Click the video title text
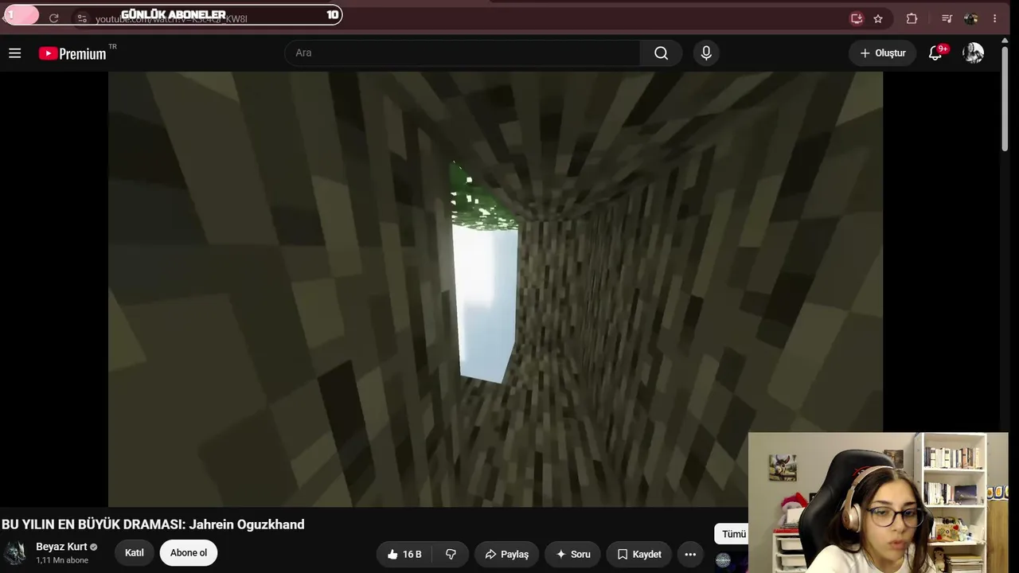 [x=153, y=524]
